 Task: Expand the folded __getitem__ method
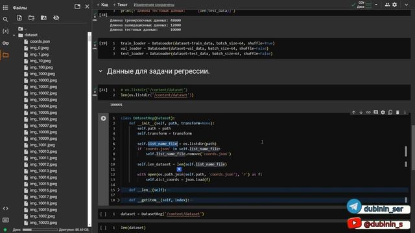(x=118, y=200)
